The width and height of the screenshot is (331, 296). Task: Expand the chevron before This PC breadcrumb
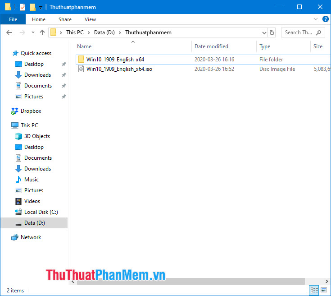61,33
